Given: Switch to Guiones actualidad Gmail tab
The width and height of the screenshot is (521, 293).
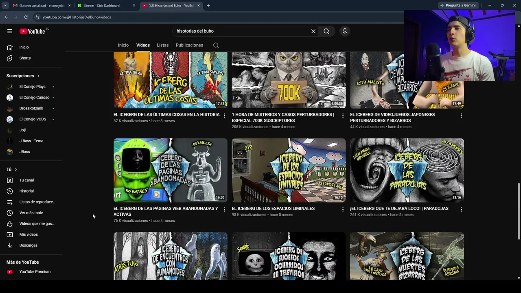Looking at the screenshot, I should [x=42, y=6].
